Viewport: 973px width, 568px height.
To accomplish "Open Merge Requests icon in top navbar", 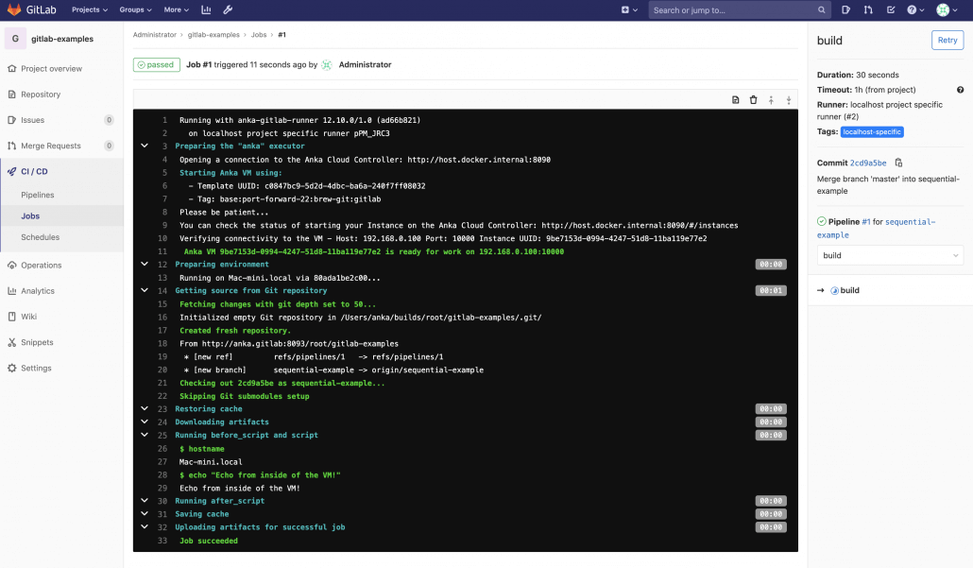I will coord(868,10).
